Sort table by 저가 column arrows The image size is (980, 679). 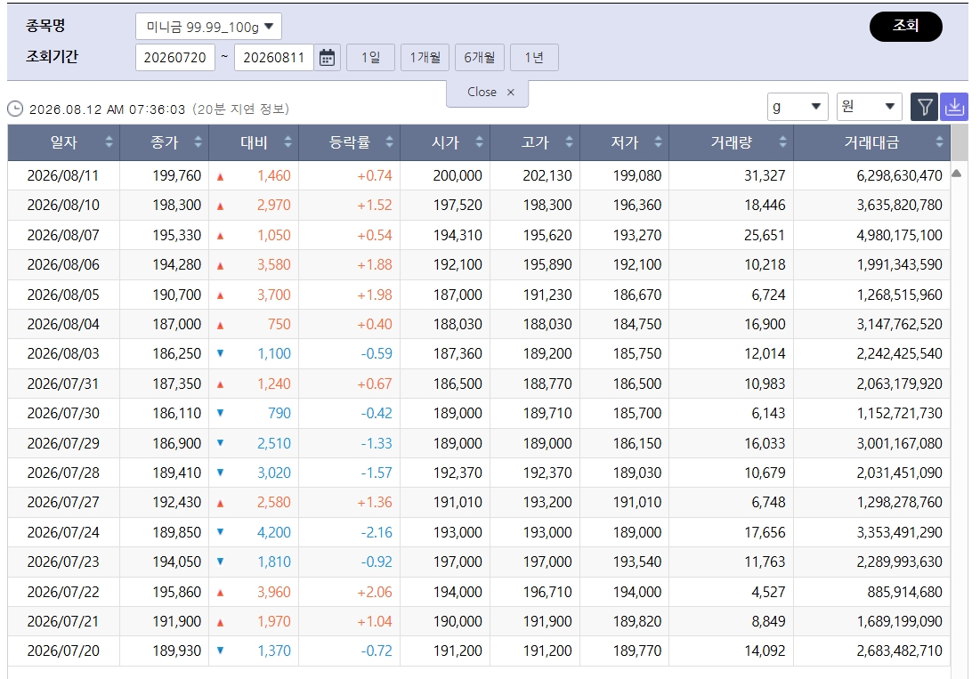658,141
